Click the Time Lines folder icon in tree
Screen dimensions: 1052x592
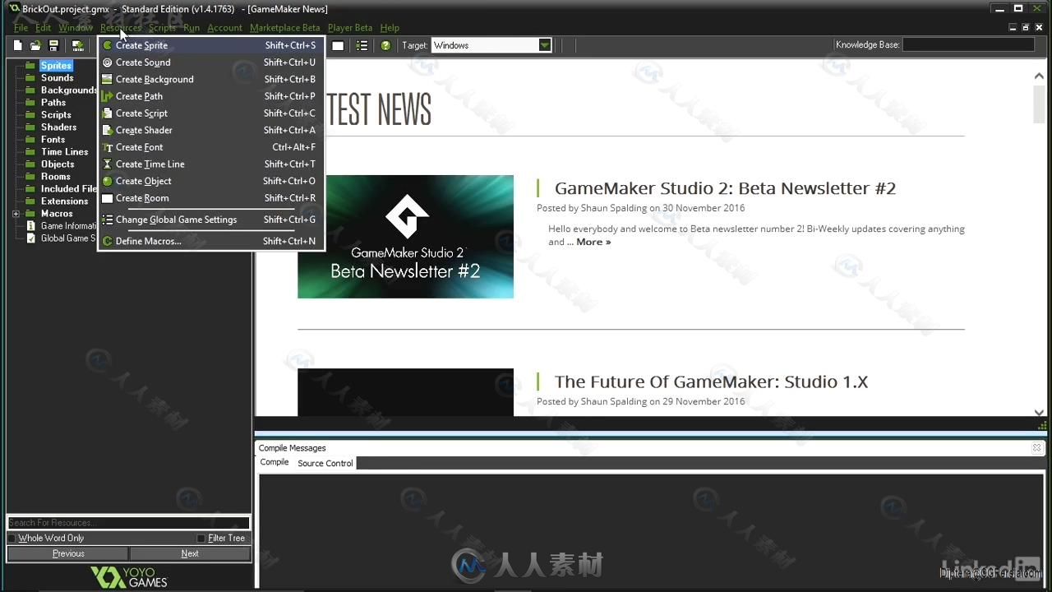point(30,151)
